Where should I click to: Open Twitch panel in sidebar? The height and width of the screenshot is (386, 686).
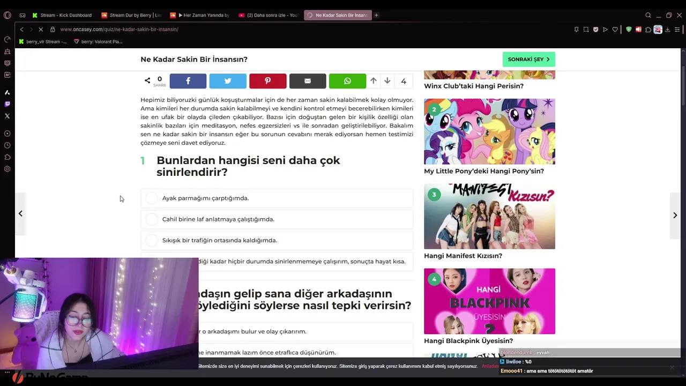(x=7, y=104)
